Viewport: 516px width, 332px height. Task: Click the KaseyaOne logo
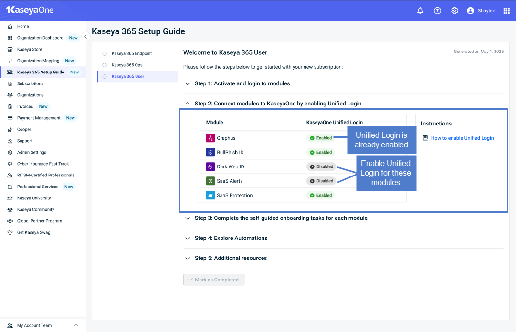point(30,10)
